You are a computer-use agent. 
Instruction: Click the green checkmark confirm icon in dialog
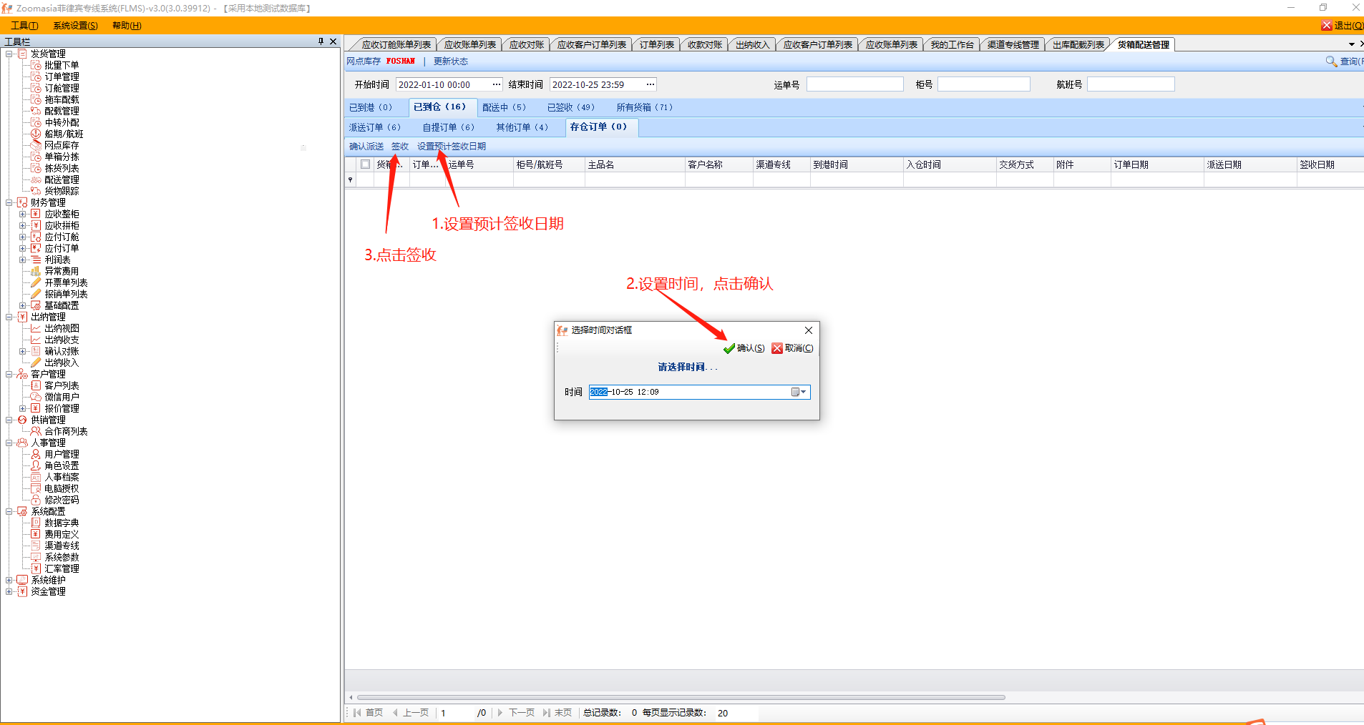point(729,349)
